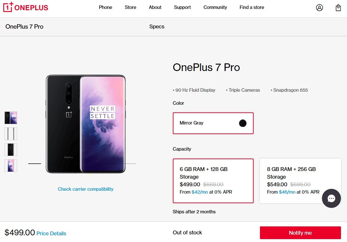347x242 pixels.
Task: Click the OnePlus logo
Action: click(26, 7)
